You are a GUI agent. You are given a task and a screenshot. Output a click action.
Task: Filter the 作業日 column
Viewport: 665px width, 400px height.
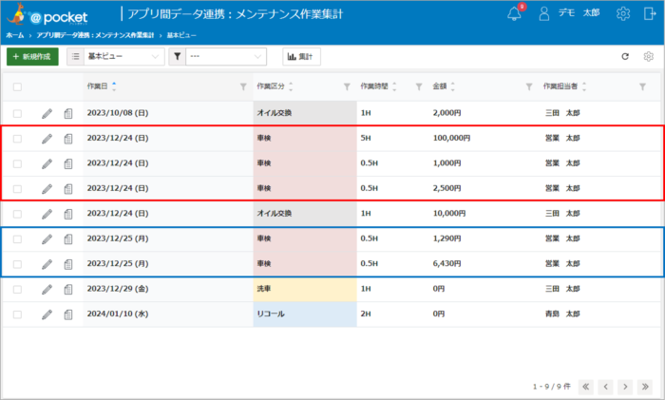[243, 86]
